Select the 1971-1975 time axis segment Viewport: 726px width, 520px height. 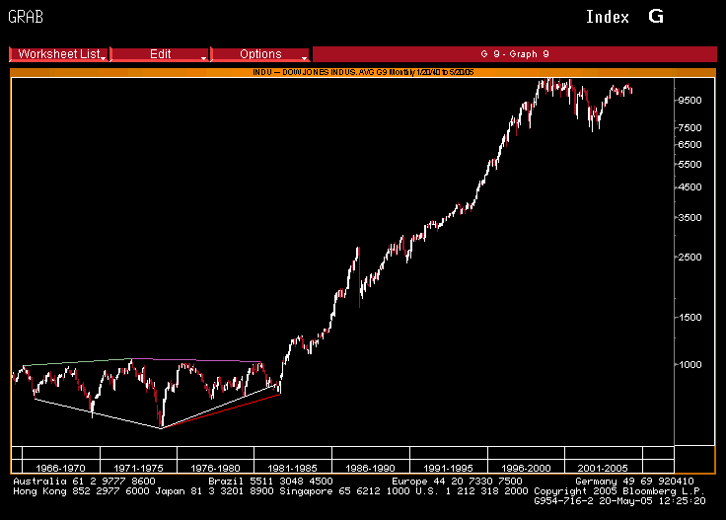(139, 467)
